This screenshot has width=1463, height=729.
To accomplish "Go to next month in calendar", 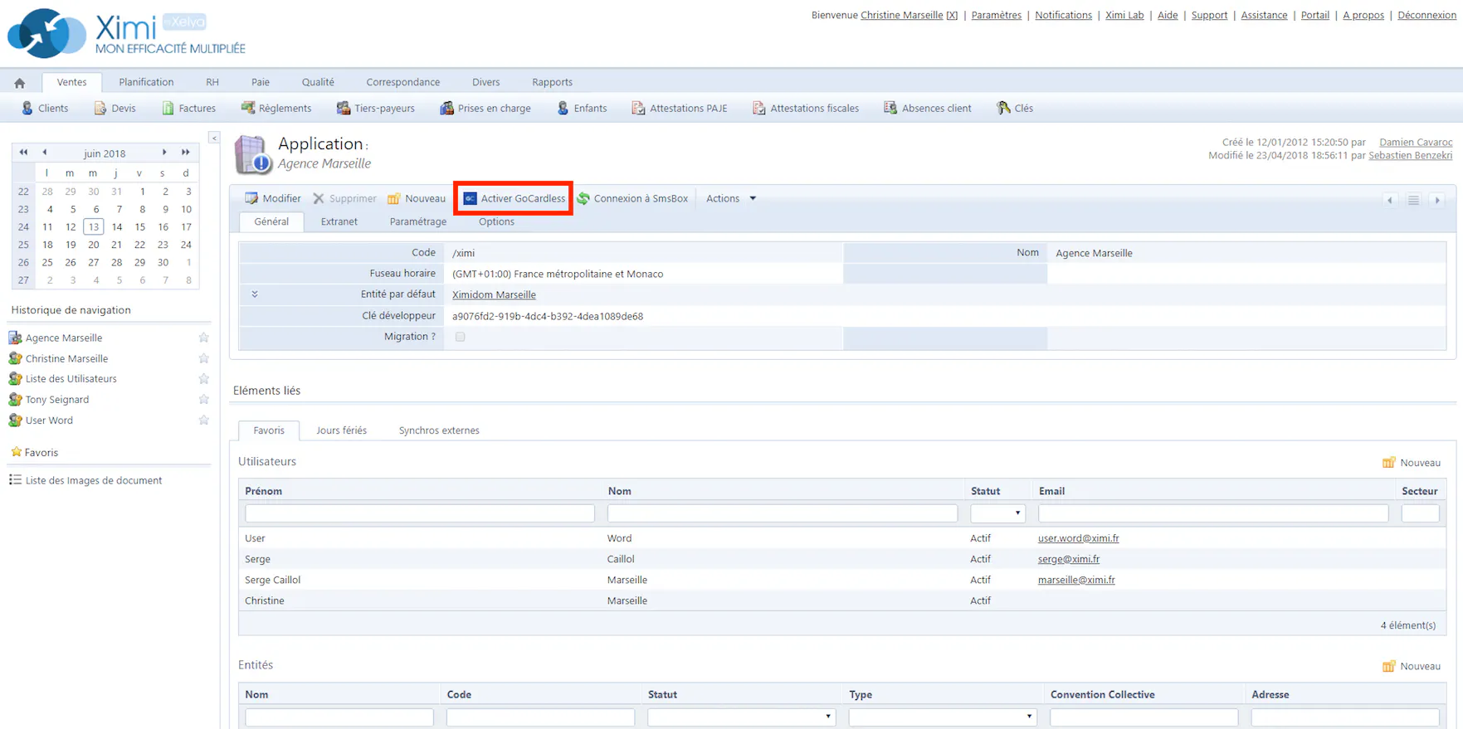I will [x=164, y=153].
